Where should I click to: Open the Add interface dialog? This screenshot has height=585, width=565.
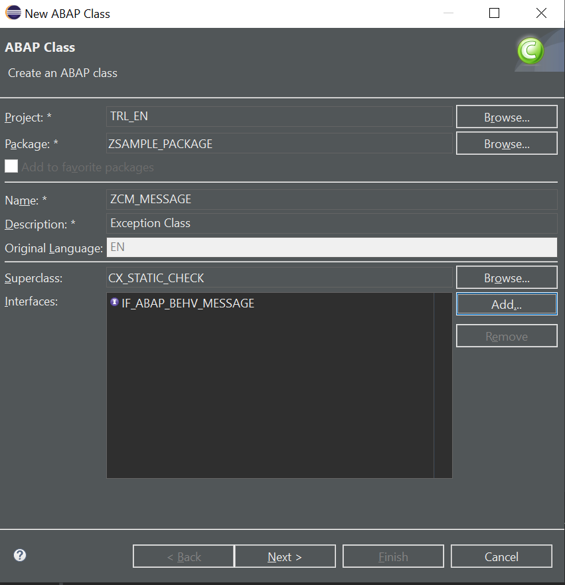click(507, 304)
